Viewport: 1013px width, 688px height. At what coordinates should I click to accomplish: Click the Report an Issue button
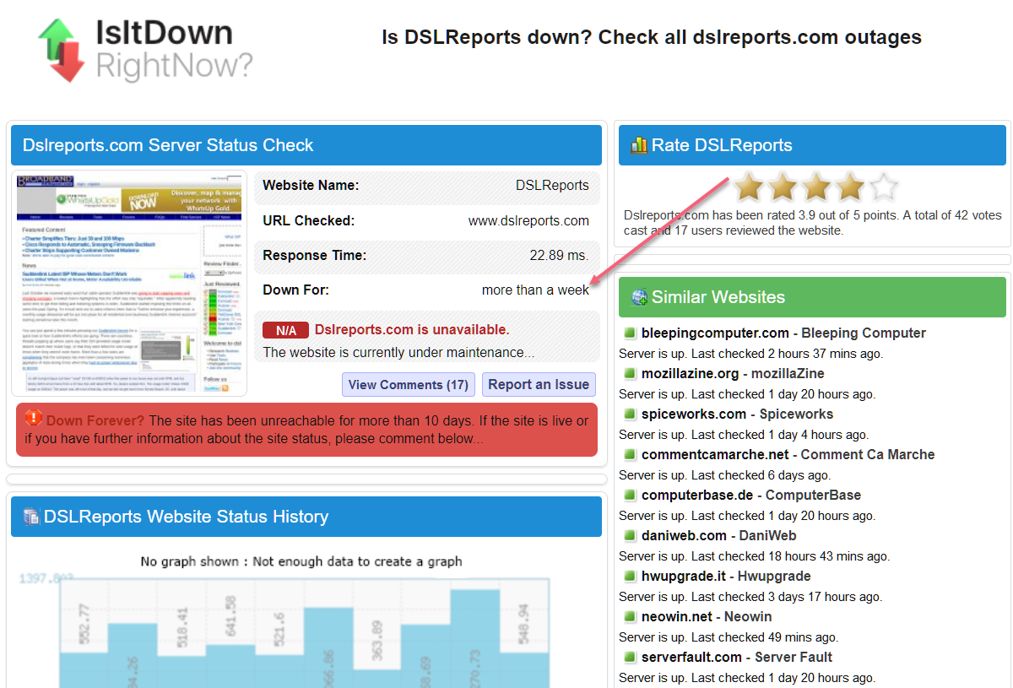539,385
